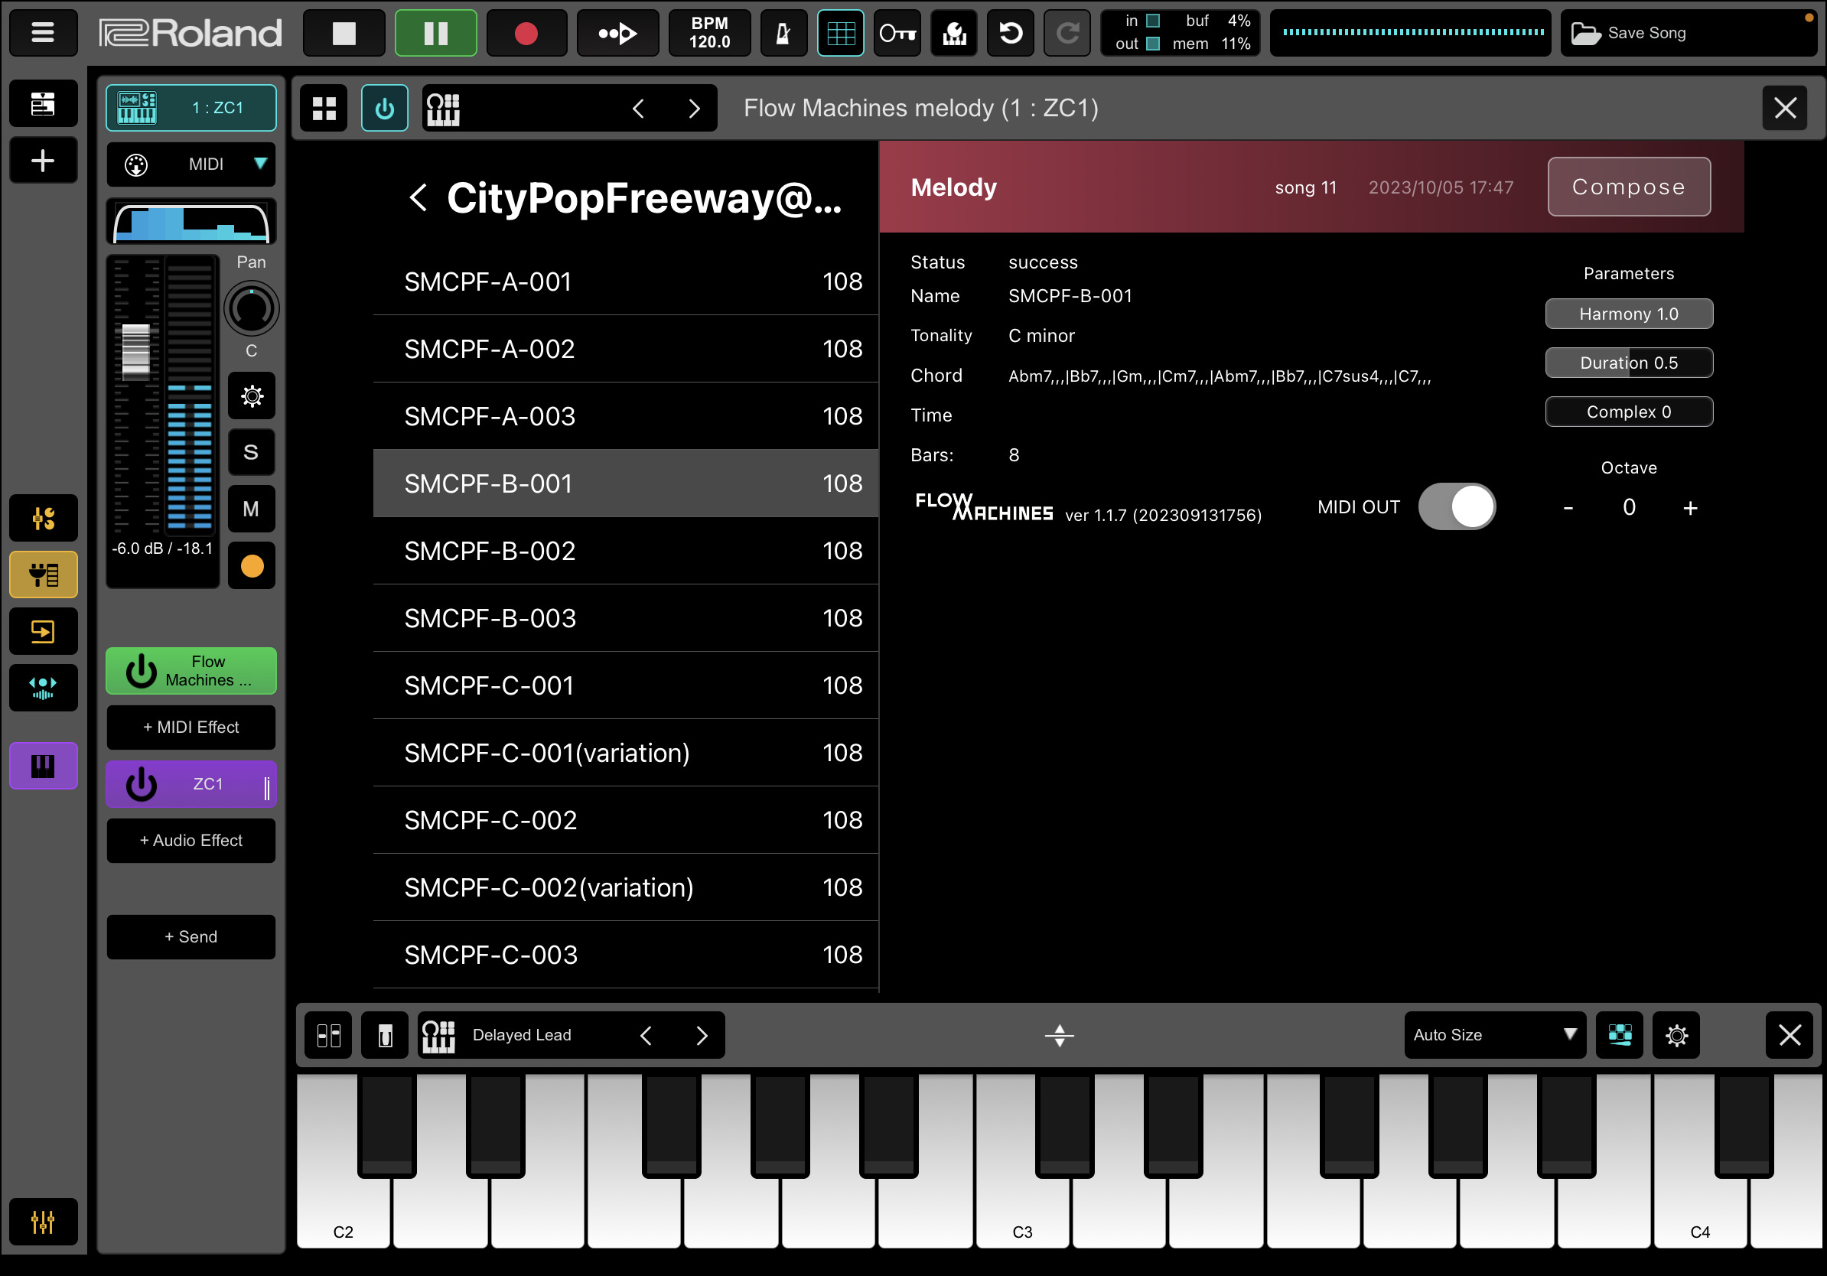Click + Send button
The height and width of the screenshot is (1276, 1827).
pyautogui.click(x=191, y=937)
